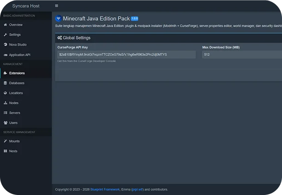
Task: Click the Minecraft Java Edition Pack logo
Action: click(x=58, y=18)
